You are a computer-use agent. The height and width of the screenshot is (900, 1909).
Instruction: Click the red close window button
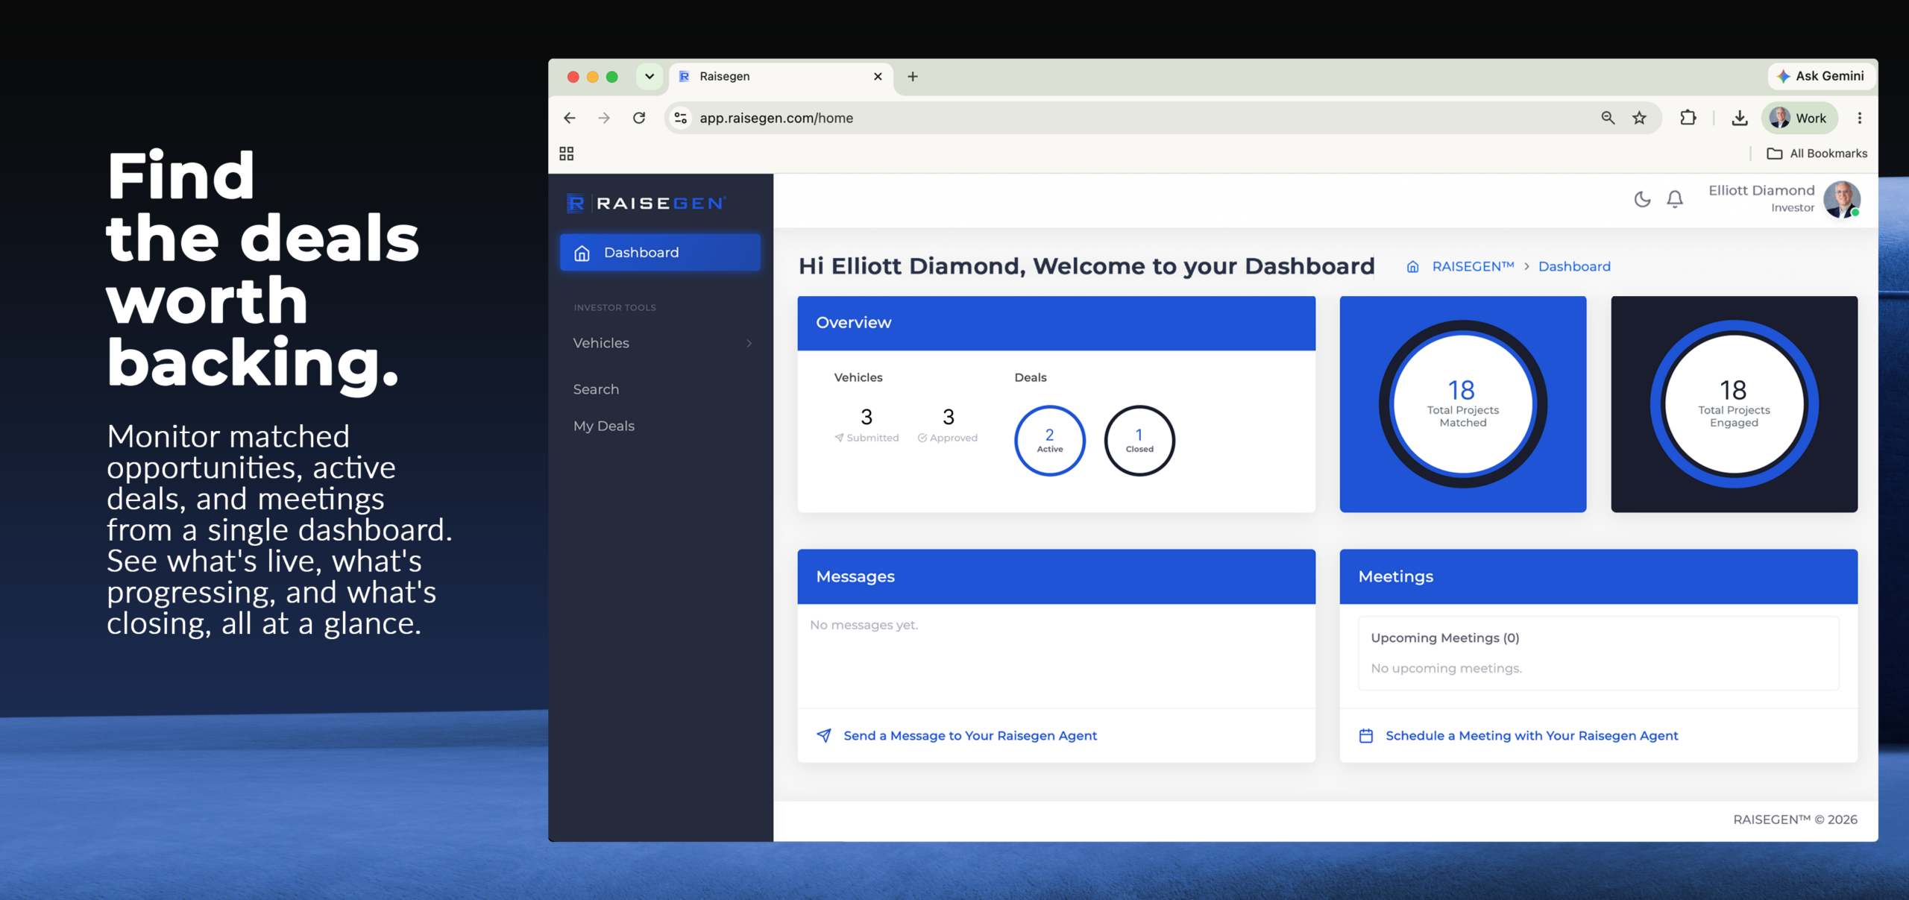pyautogui.click(x=573, y=77)
